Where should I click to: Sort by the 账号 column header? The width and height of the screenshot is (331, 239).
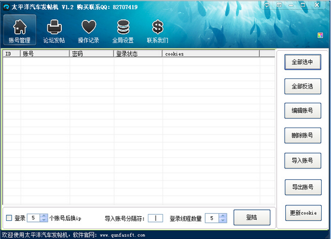tap(45, 54)
